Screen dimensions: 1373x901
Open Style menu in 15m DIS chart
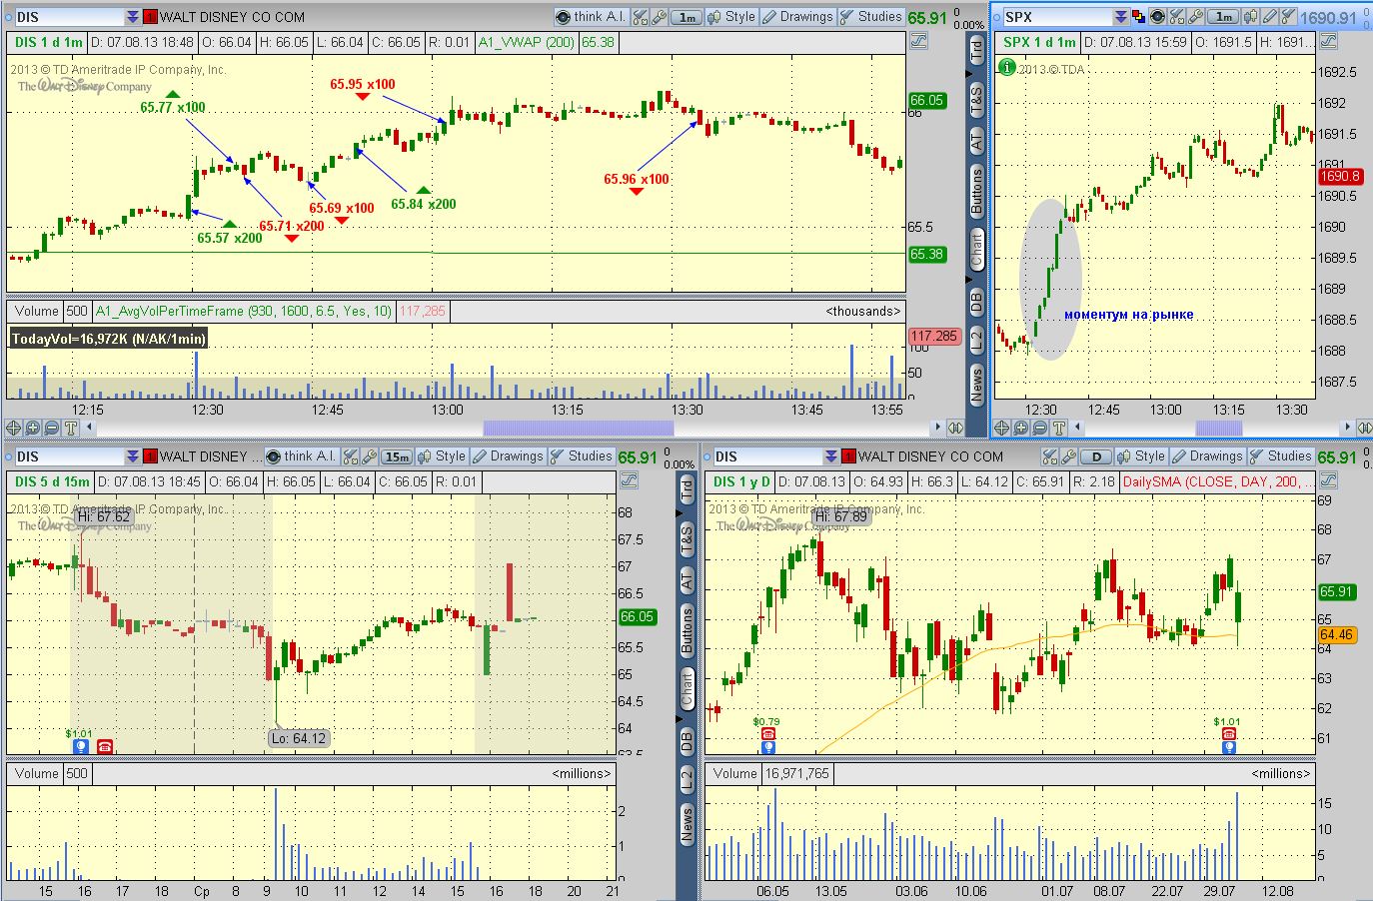(x=441, y=456)
